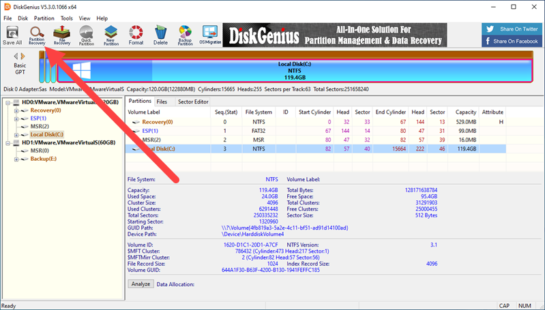Select ESP(1) in the disk tree
545x310 pixels.
pyautogui.click(x=38, y=119)
